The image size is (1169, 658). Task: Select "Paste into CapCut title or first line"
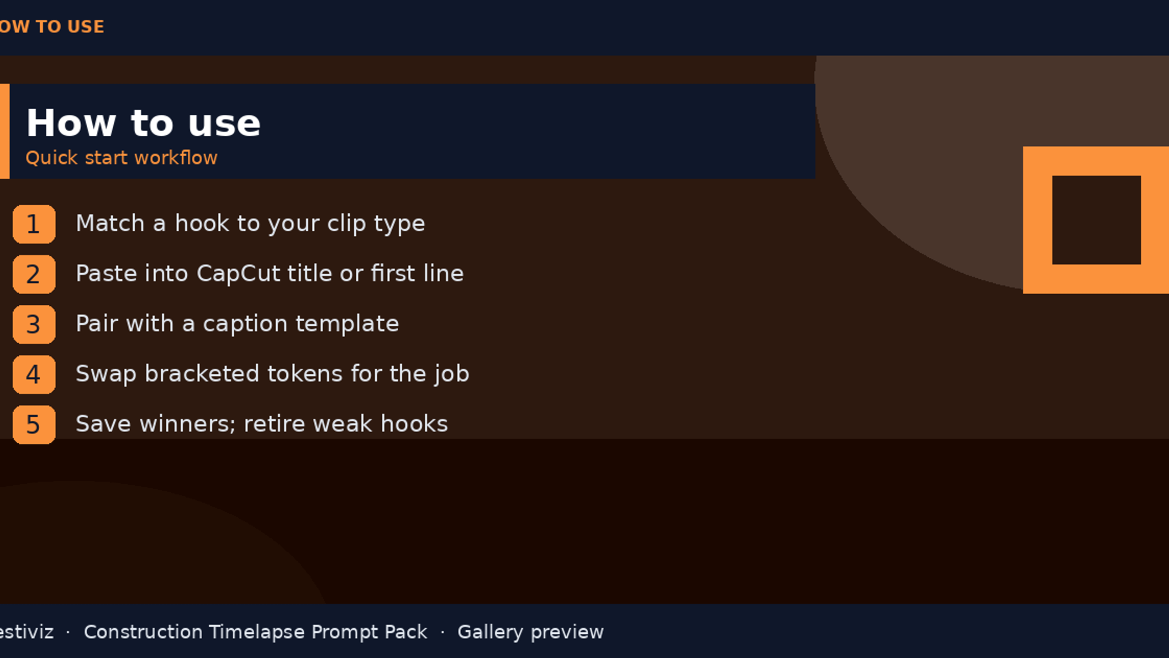[270, 273]
